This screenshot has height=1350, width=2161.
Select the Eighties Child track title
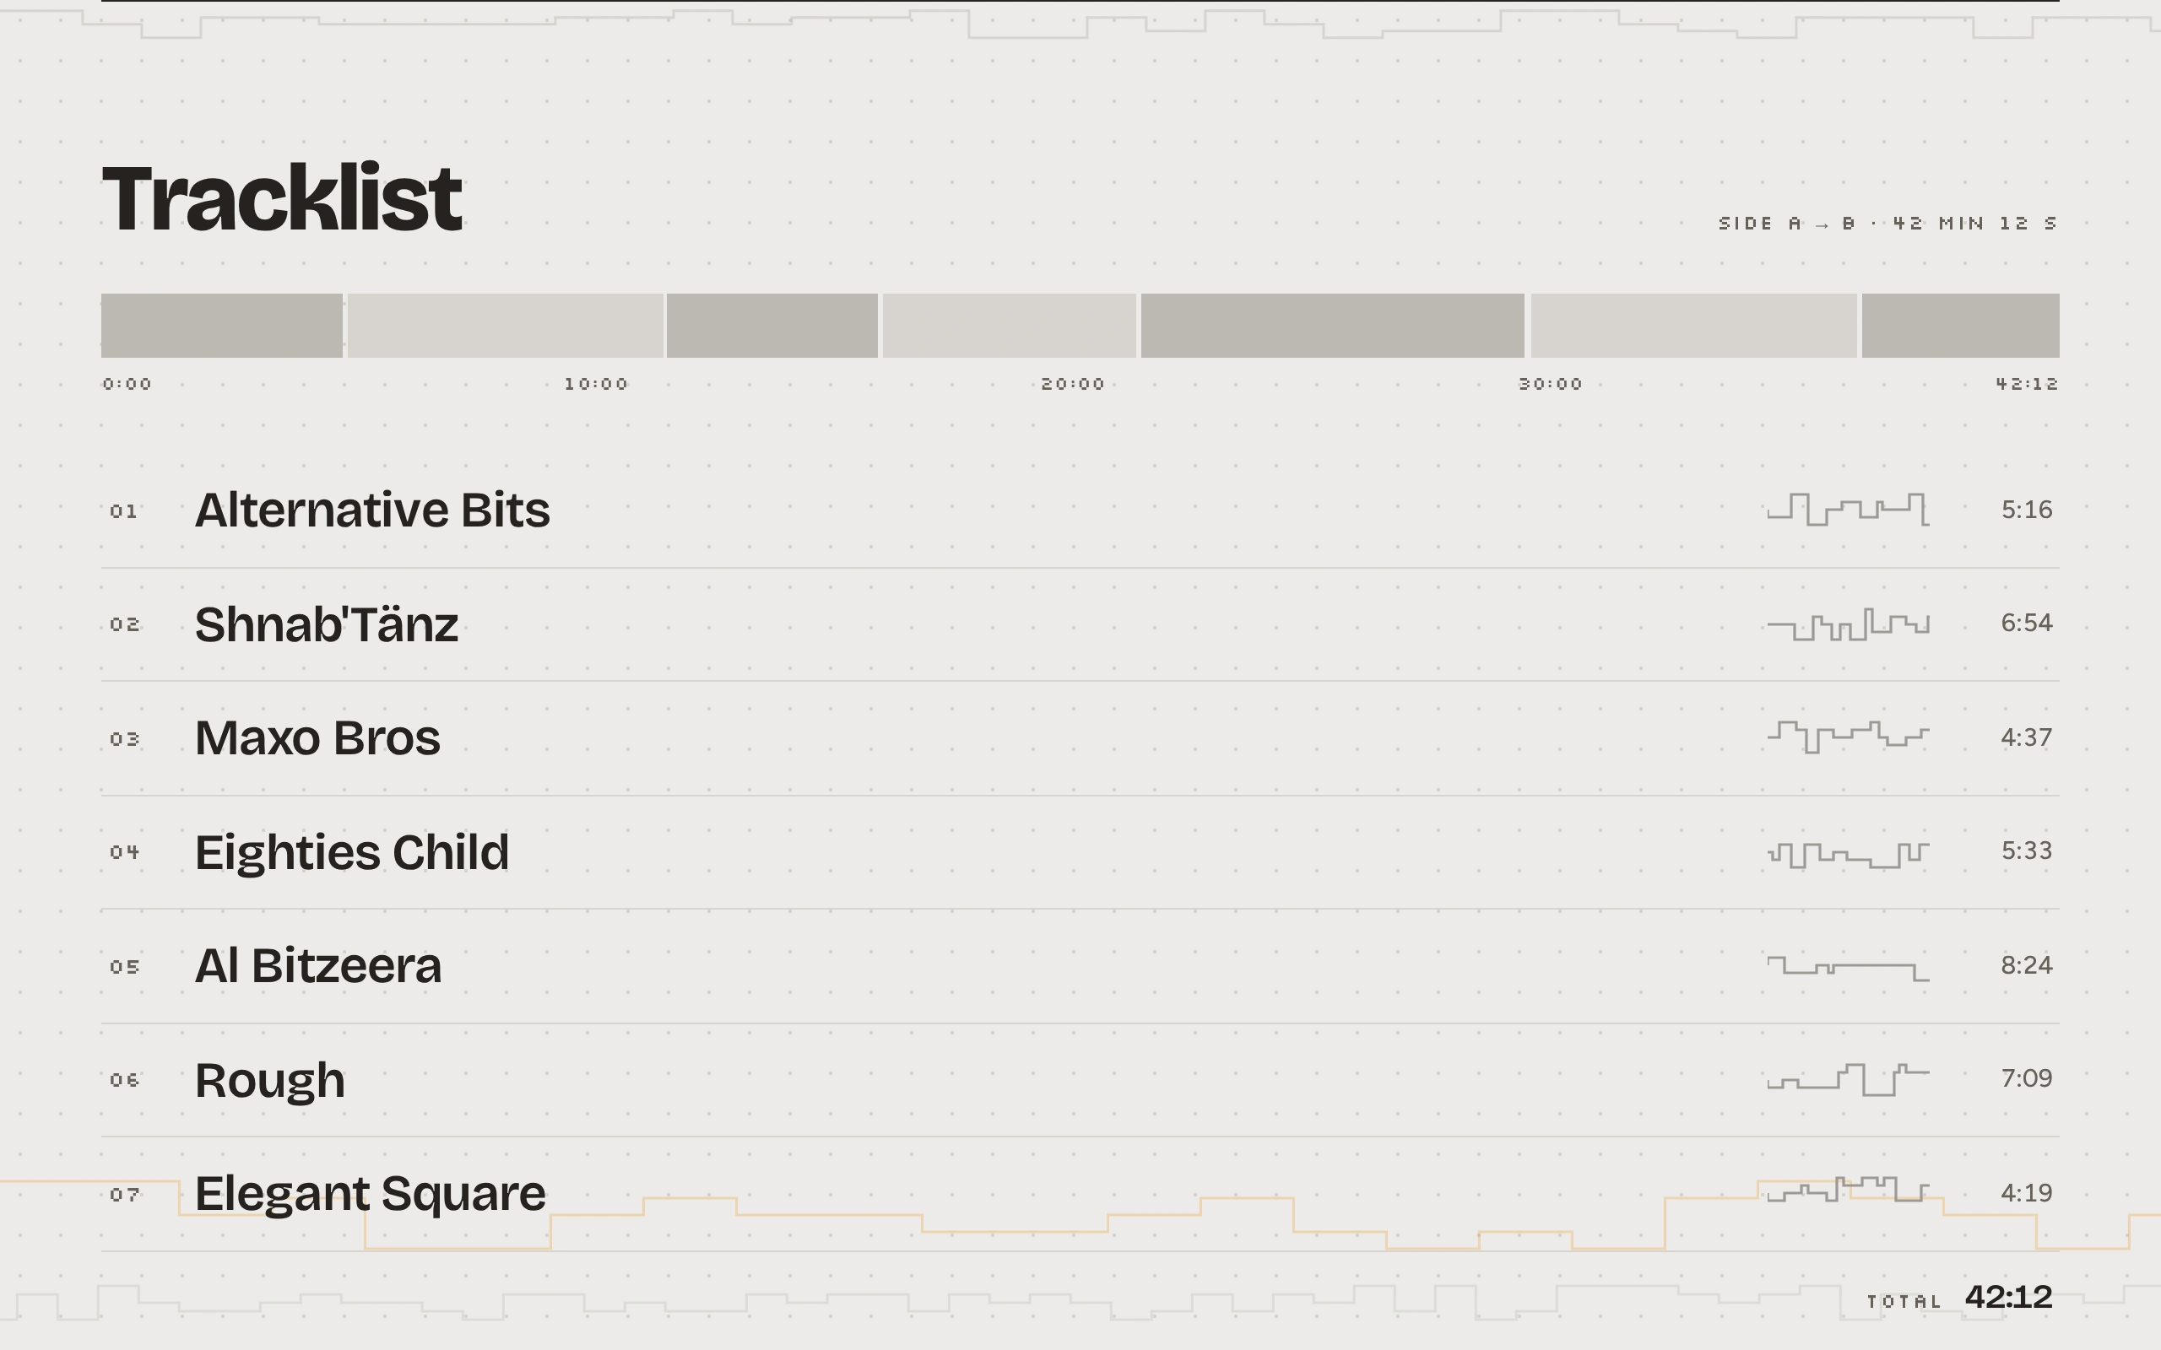pos(352,853)
